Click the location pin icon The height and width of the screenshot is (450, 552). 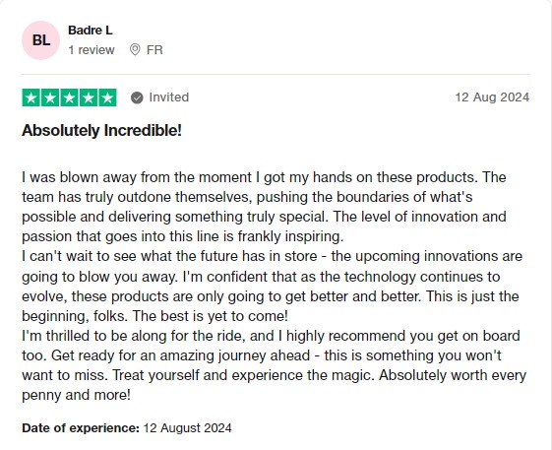(x=135, y=49)
